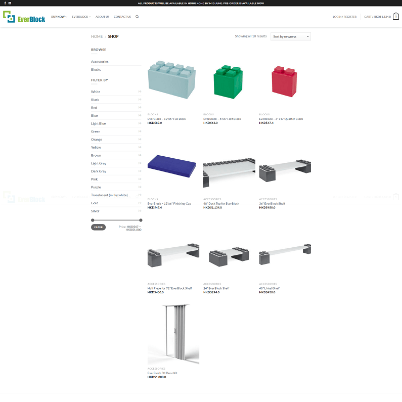This screenshot has width=402, height=402.
Task: Filter by Blue color
Action: pos(95,115)
